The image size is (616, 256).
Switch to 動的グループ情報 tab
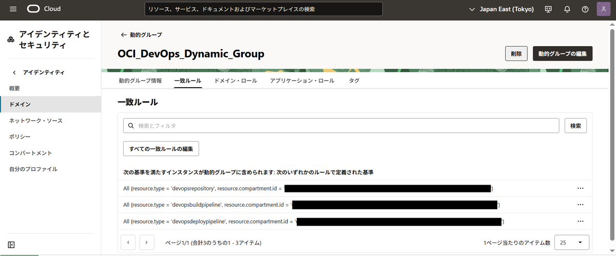[x=140, y=81]
